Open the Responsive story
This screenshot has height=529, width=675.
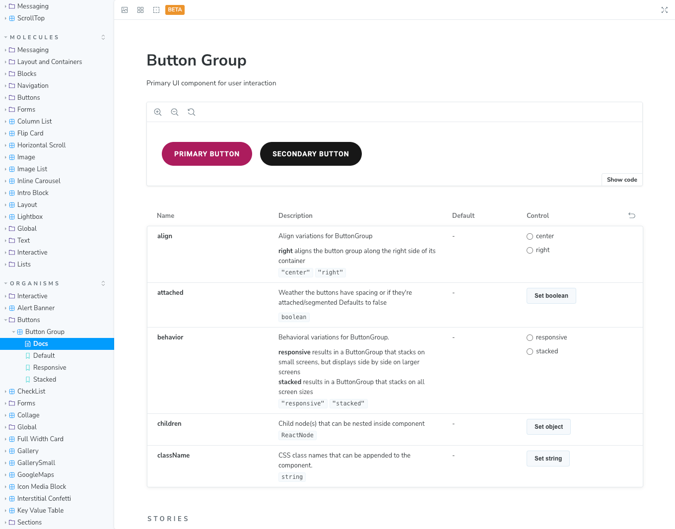50,367
